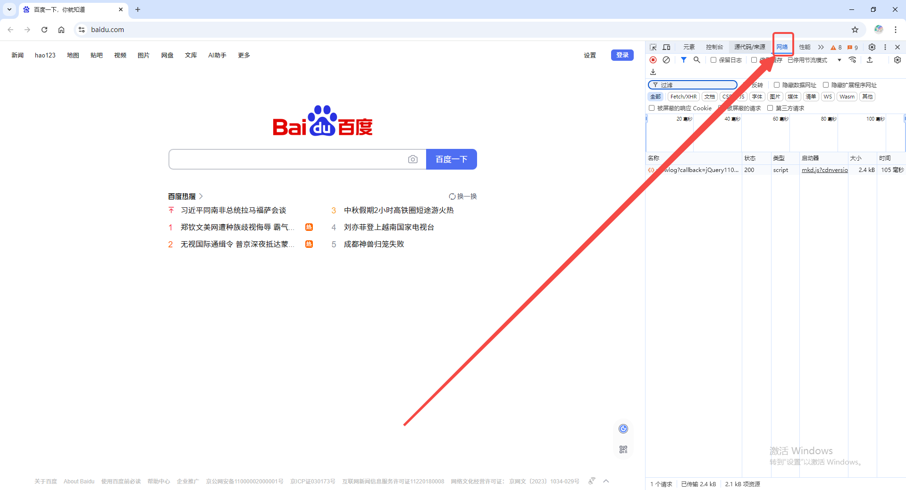Focus the network 过滤 filter field

[x=693, y=85]
